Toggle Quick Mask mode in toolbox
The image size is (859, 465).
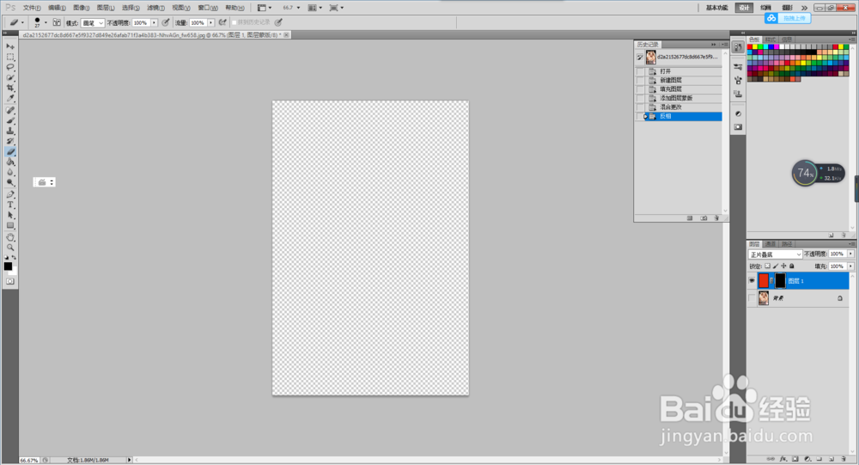tap(9, 281)
